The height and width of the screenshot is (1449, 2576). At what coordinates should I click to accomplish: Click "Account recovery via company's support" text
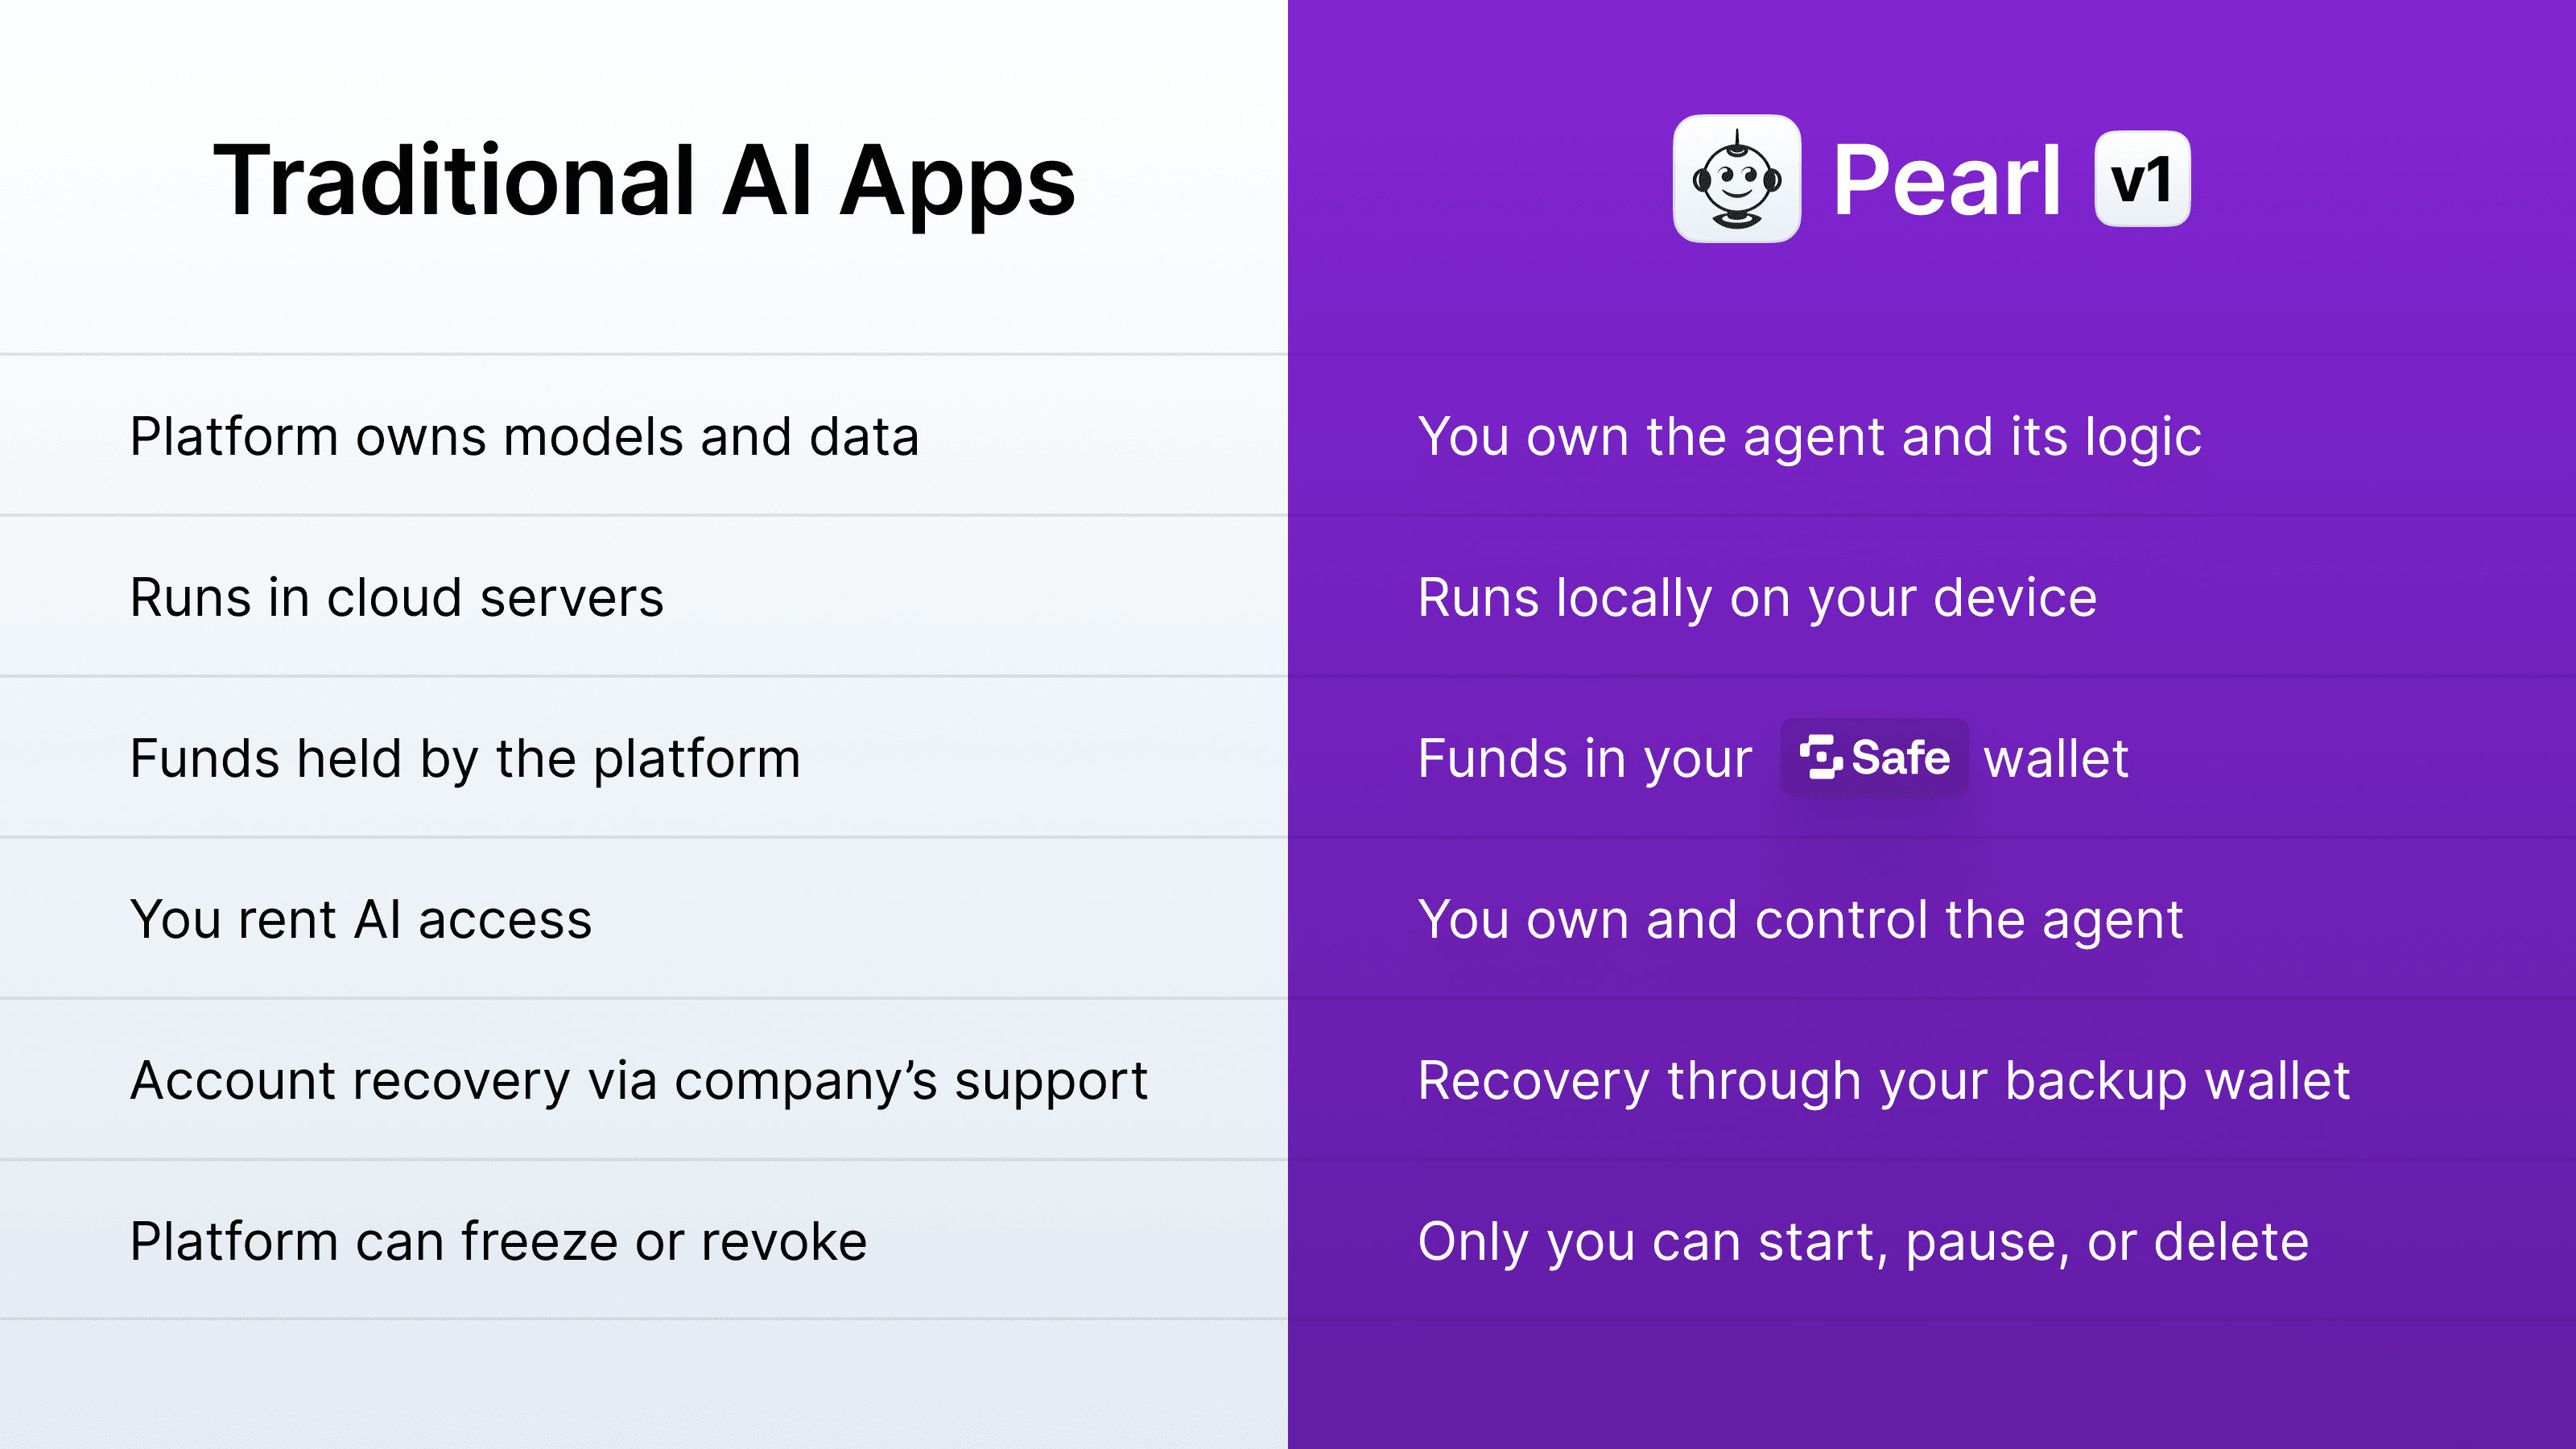[639, 1081]
